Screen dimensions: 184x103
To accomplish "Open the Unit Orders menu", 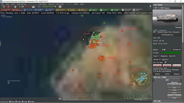I will [x=42, y=4].
